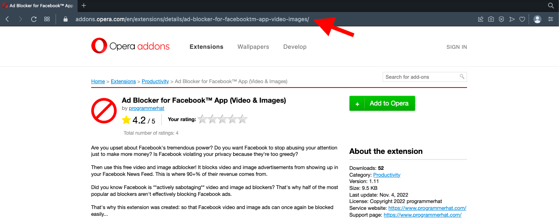Open the Speed Dial start page
559x221 pixels.
47,19
